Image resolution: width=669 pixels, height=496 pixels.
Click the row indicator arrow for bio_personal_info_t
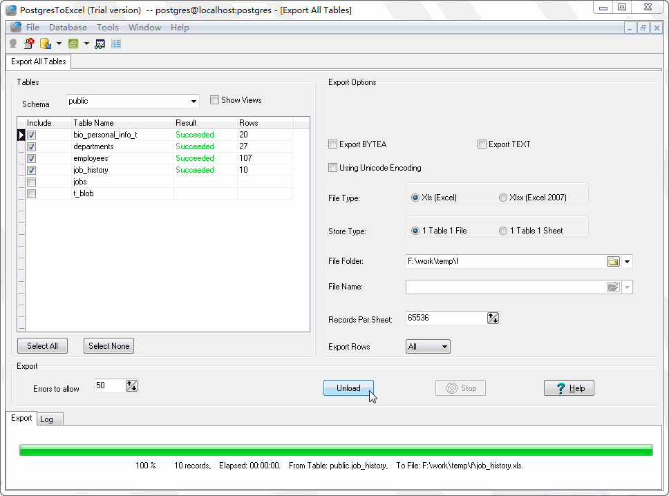(x=21, y=135)
